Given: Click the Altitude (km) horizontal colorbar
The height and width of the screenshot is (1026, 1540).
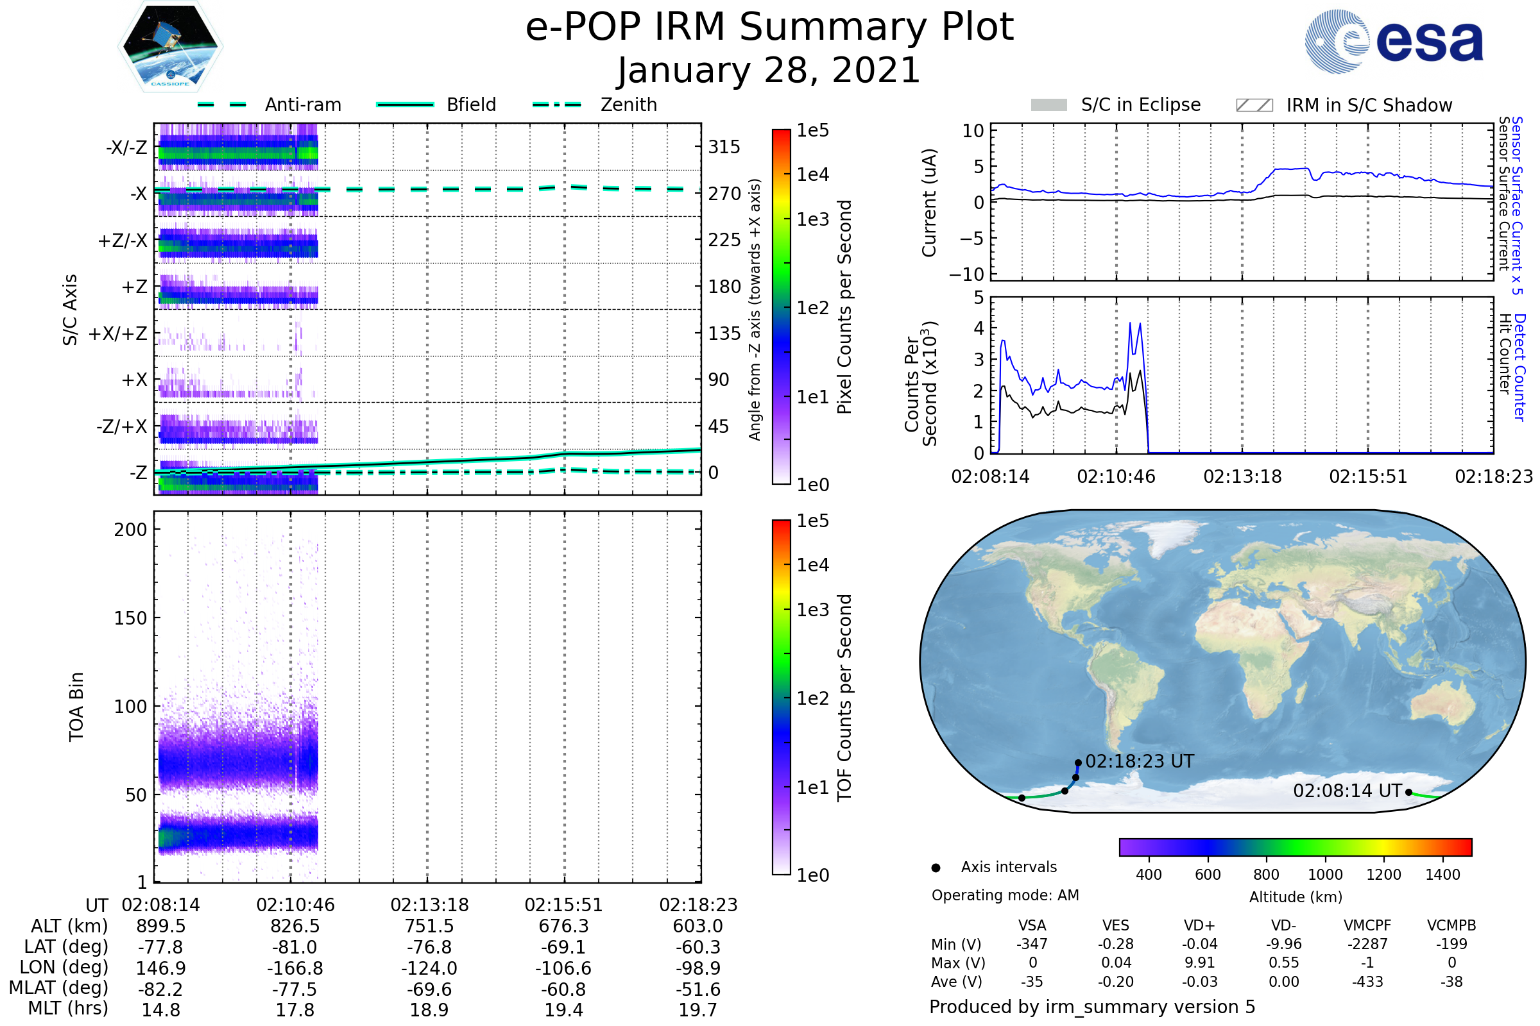Looking at the screenshot, I should (1296, 847).
